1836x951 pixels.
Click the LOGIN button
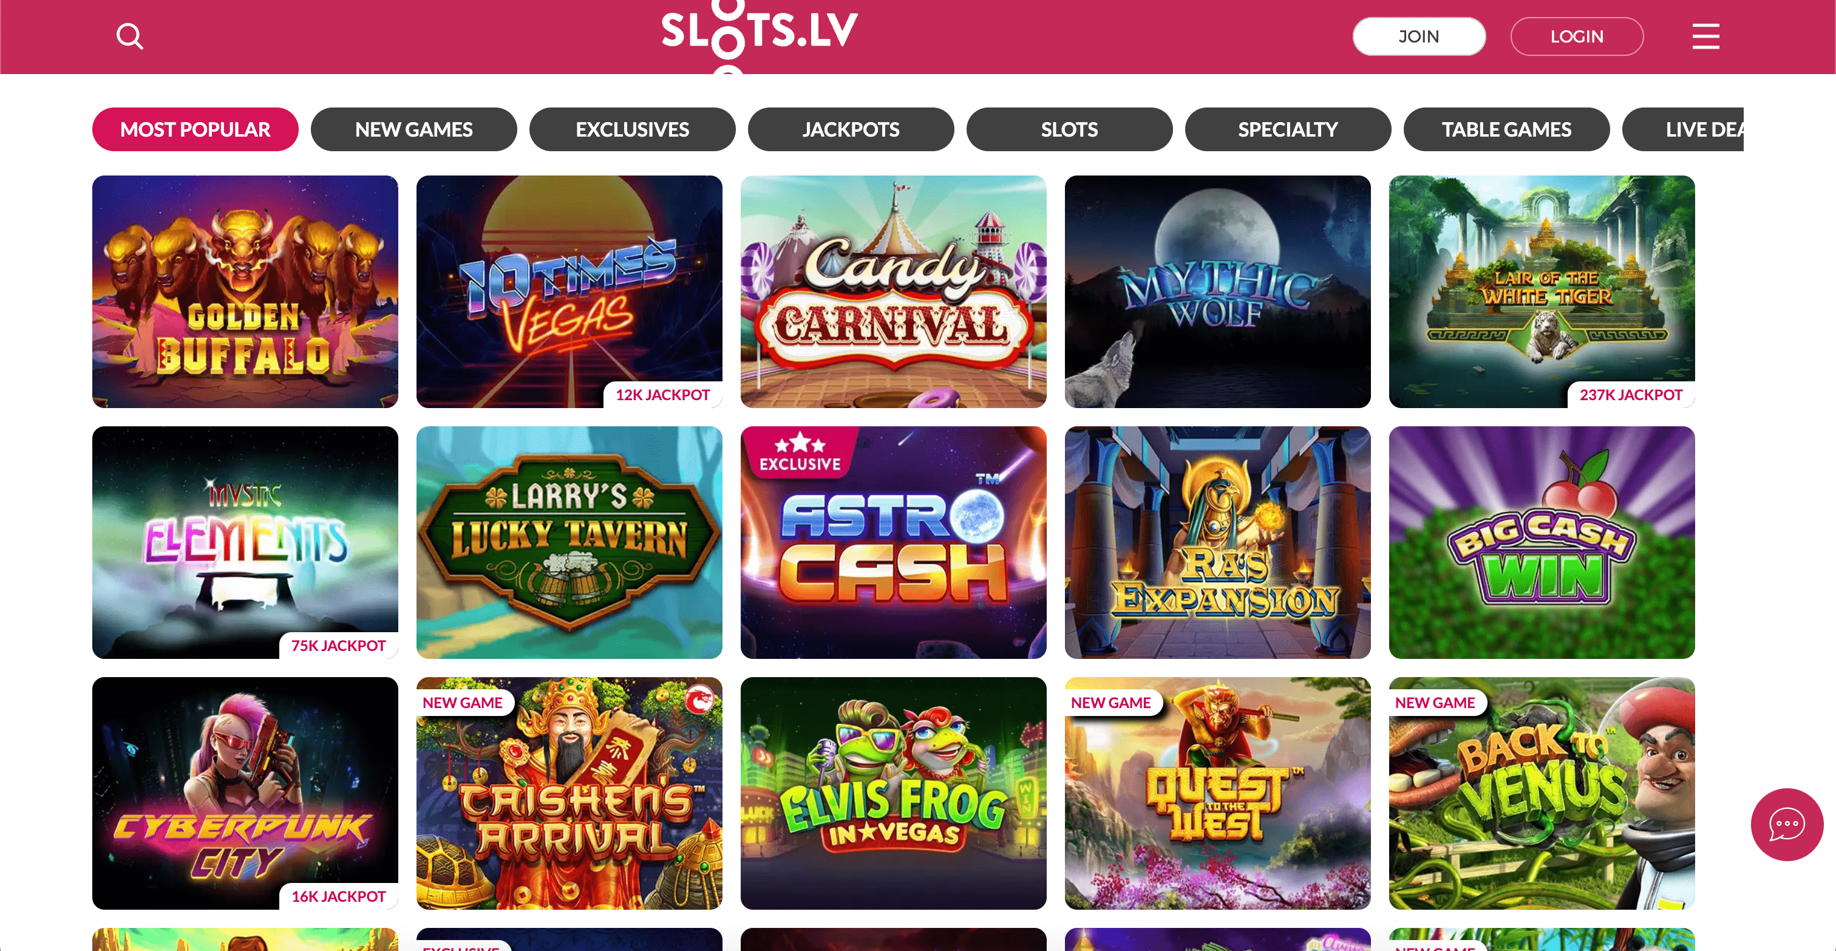point(1577,36)
